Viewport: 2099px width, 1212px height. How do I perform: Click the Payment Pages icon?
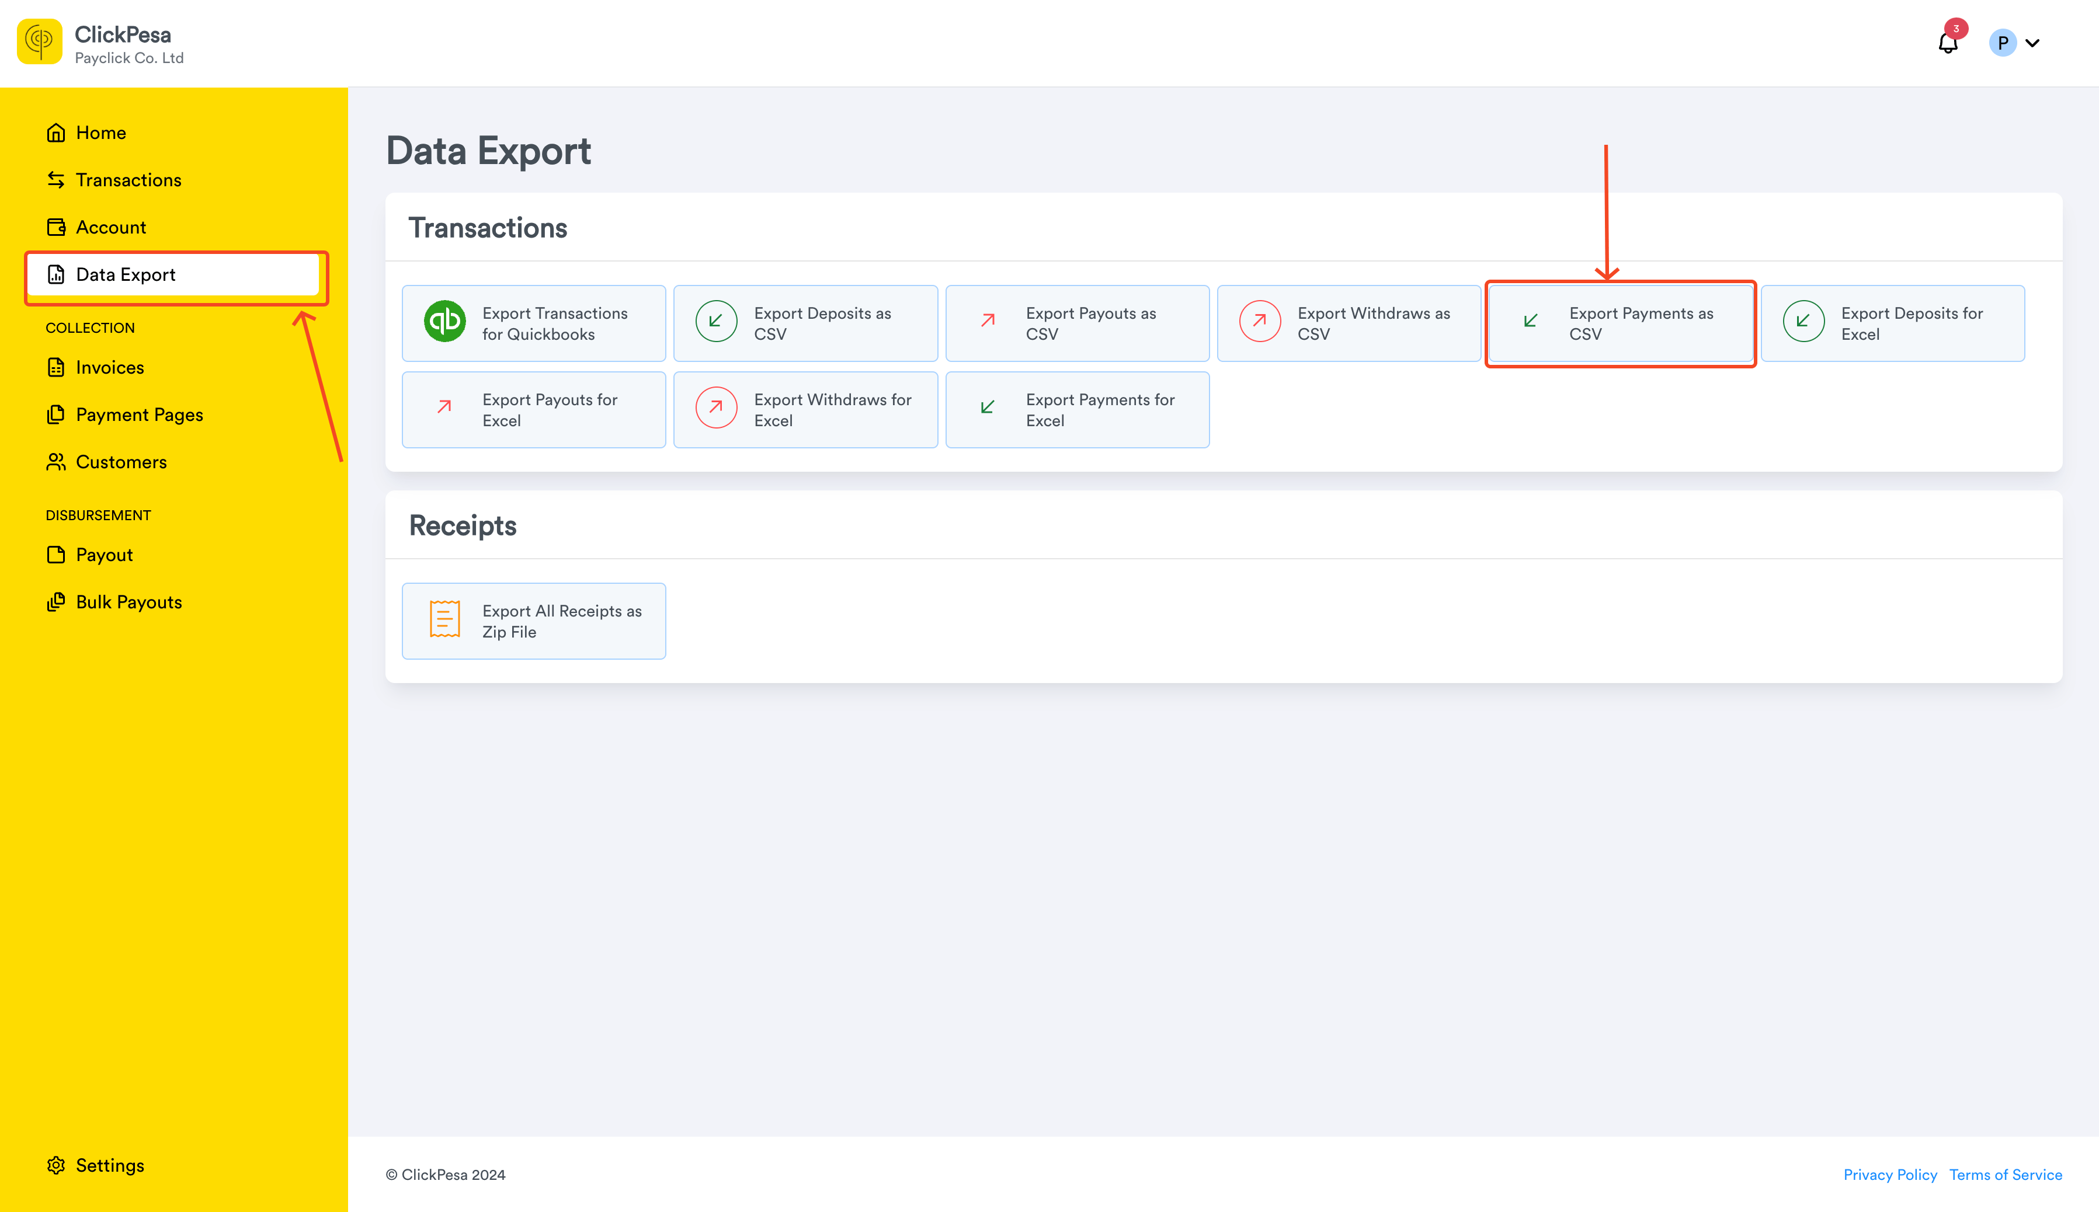tap(56, 415)
